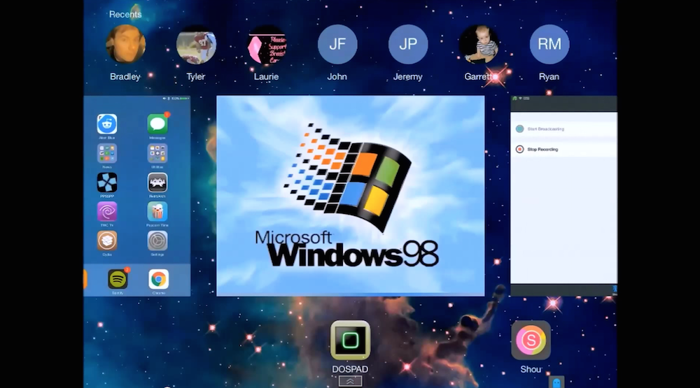Select the Windows 98 app preview card

(x=350, y=196)
